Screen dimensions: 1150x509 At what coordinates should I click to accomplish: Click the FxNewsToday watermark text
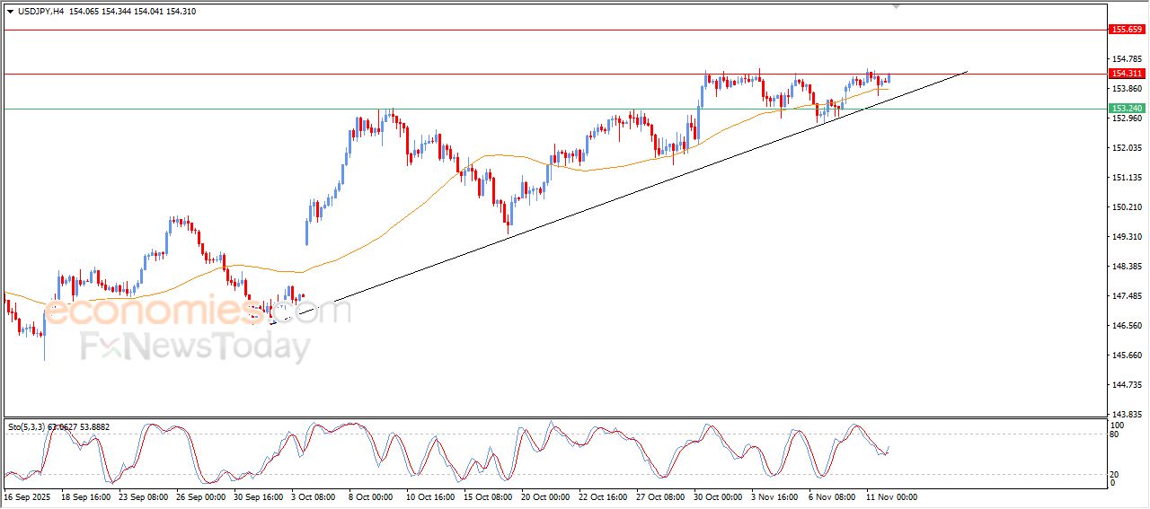pos(196,347)
